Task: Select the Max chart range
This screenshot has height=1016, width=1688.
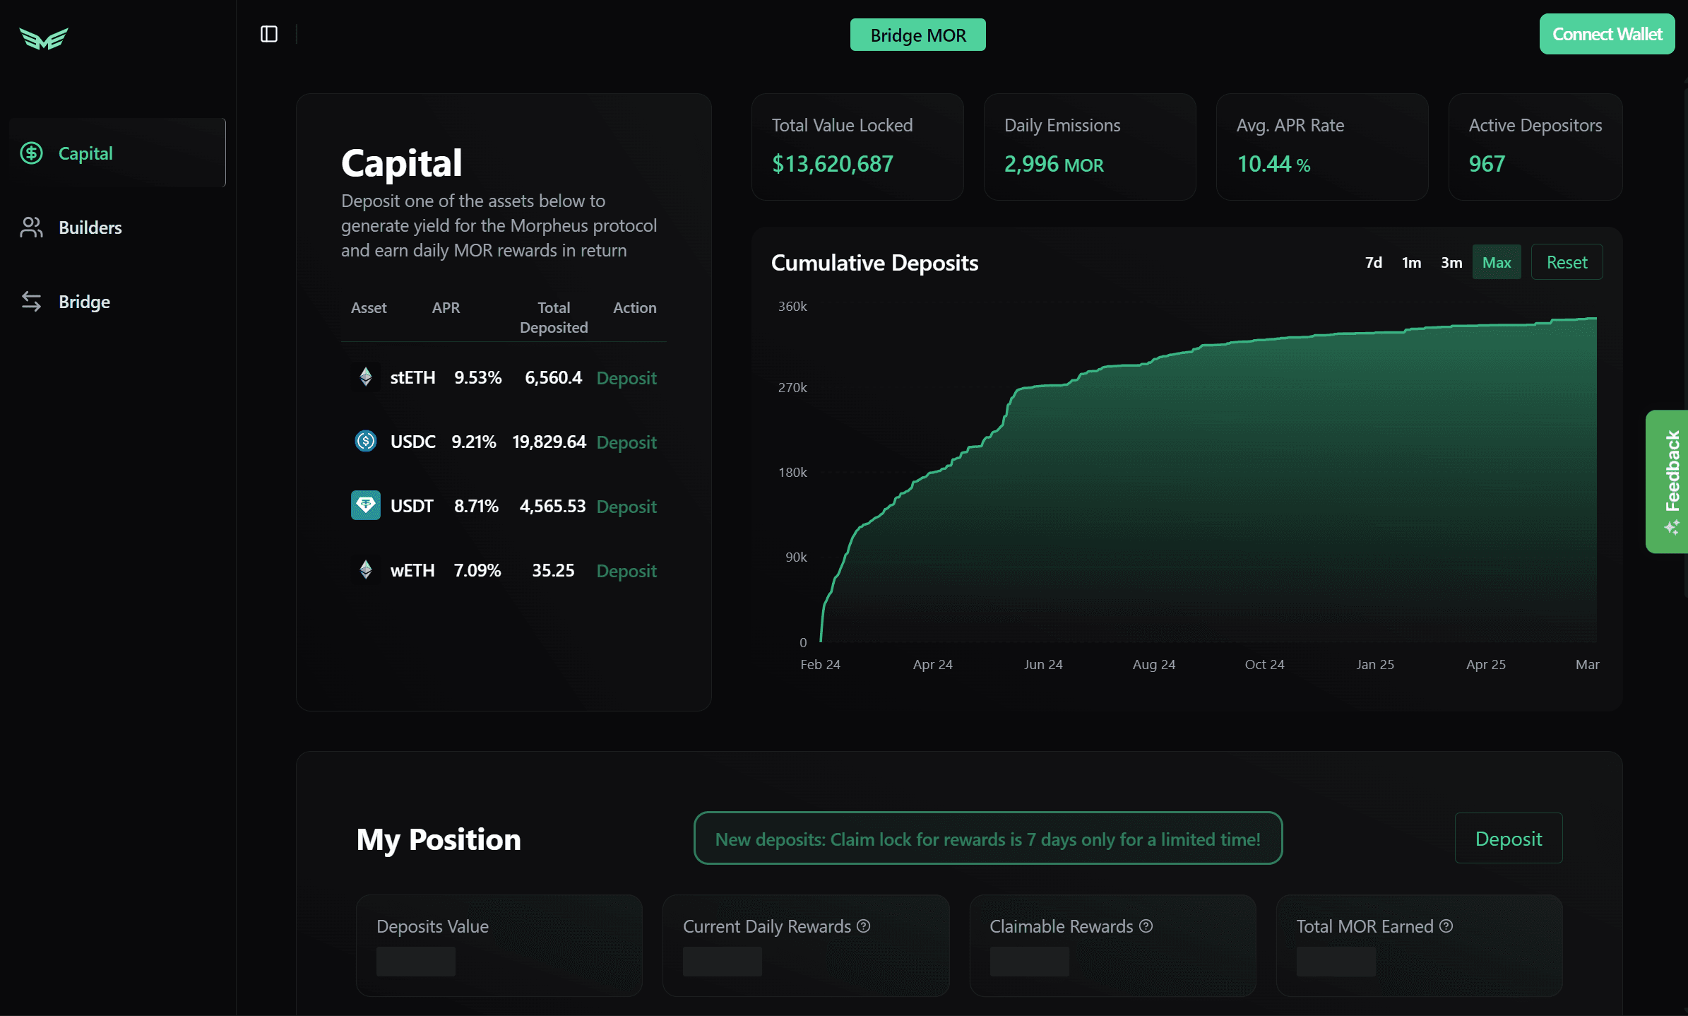Action: (1497, 262)
